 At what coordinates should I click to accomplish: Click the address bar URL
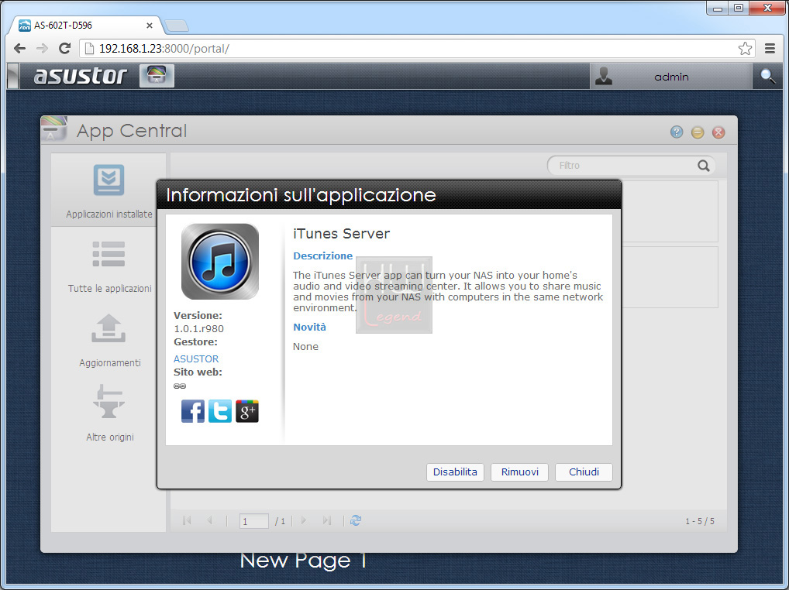click(x=164, y=48)
